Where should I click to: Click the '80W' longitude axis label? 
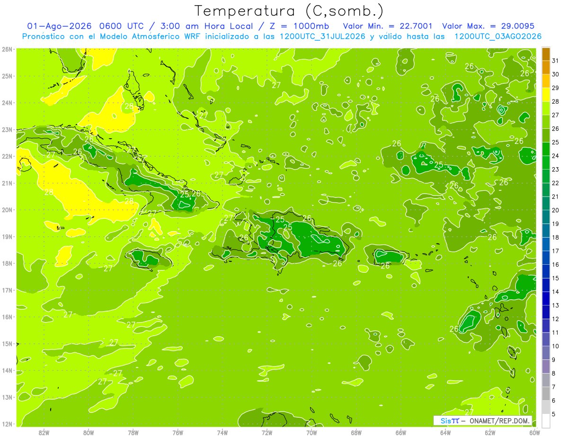[89, 432]
